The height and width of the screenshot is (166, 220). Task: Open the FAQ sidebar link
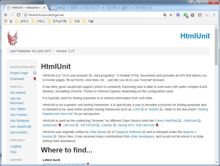13,152
